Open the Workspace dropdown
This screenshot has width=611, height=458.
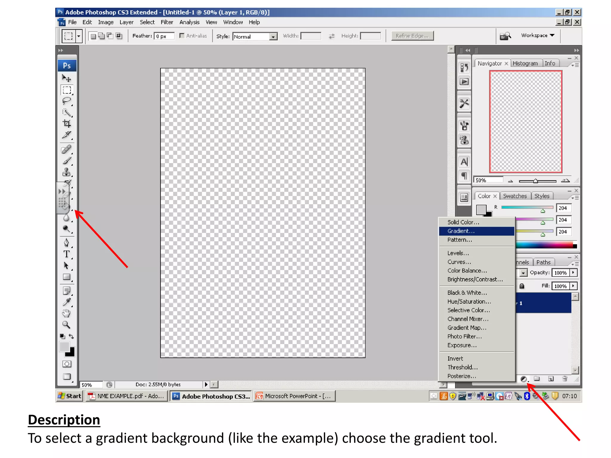(x=538, y=35)
